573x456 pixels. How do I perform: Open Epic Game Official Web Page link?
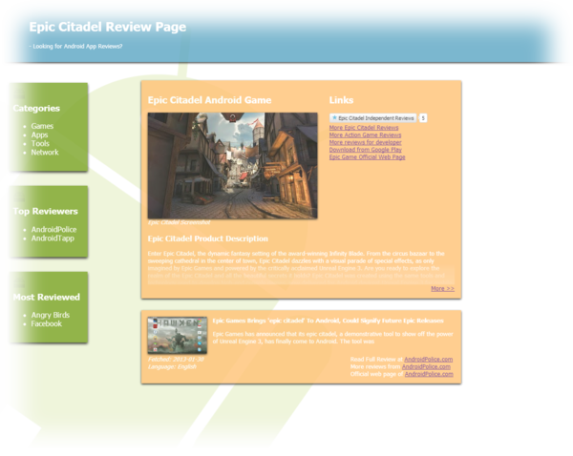pos(367,156)
